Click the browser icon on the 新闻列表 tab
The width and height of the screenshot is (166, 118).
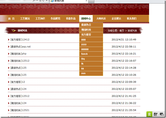[52, 1]
